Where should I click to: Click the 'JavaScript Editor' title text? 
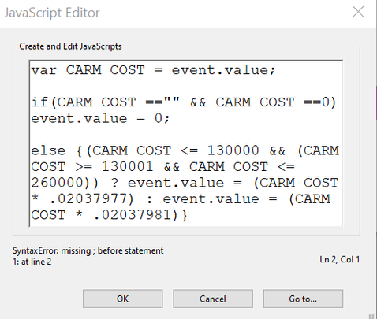point(52,13)
